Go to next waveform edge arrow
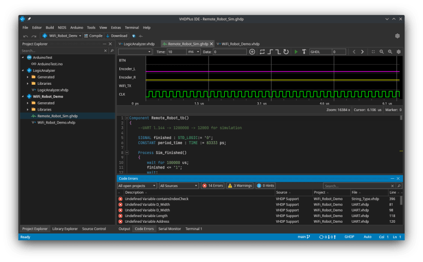 click(363, 52)
